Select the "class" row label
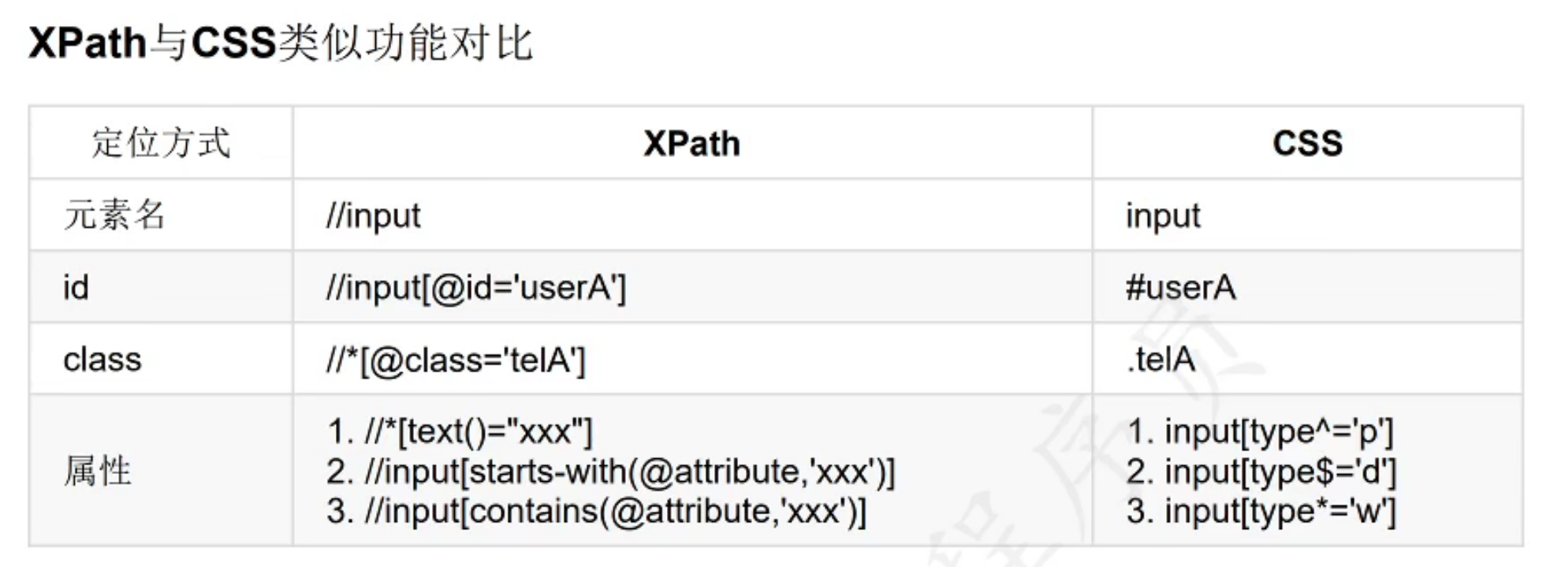Screen dimensions: 1565x567 coord(102,360)
